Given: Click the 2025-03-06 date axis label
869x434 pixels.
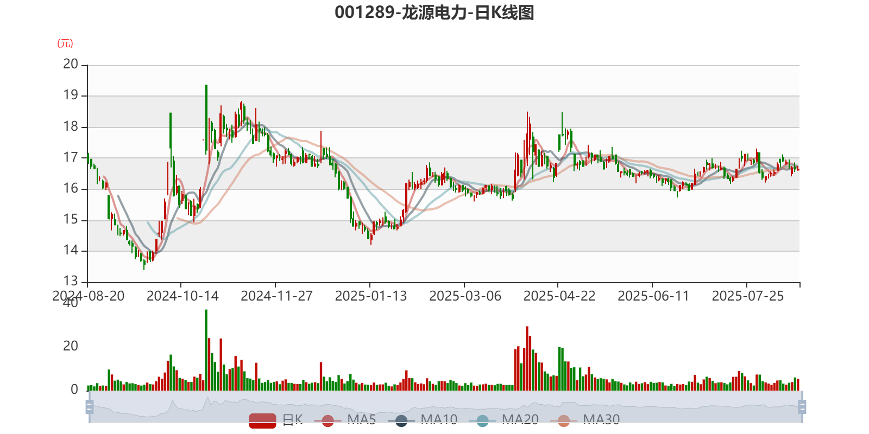Looking at the screenshot, I should 465,296.
